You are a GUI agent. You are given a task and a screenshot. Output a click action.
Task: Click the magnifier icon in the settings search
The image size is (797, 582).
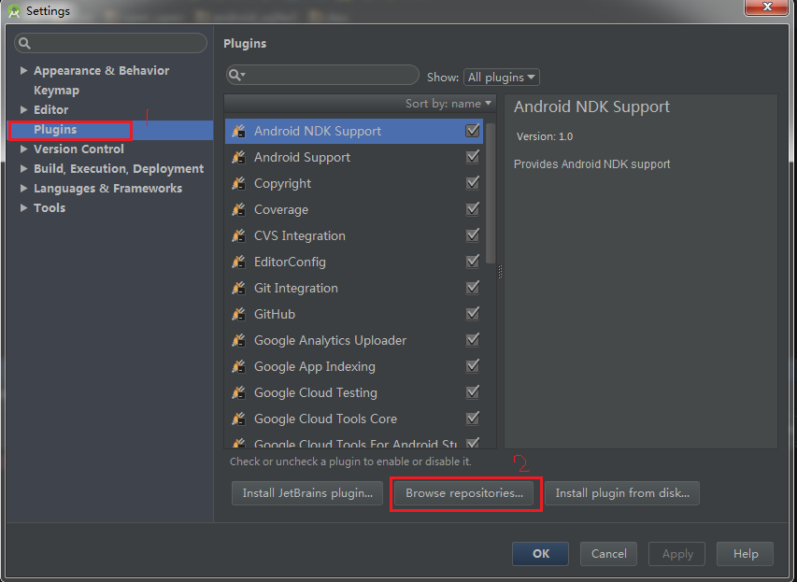tap(25, 43)
